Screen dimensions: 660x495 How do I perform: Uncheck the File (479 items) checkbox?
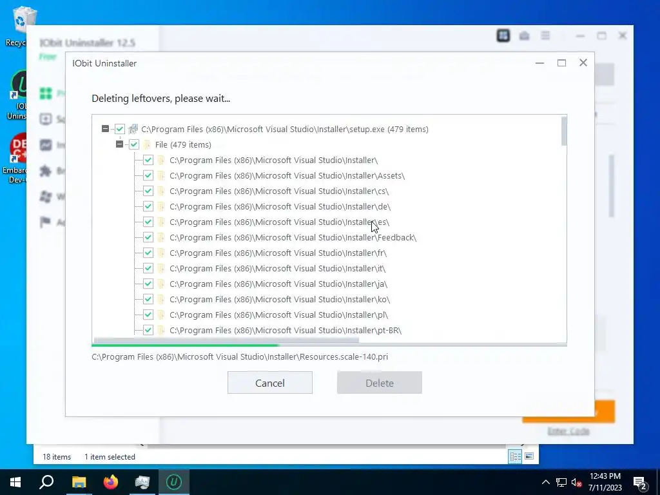134,144
